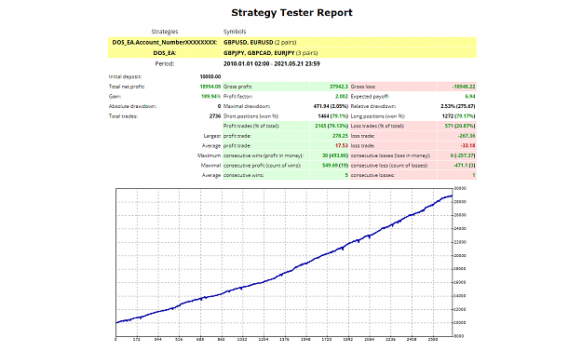
Task: Select average profit trade value 17.53
Action: point(342,146)
